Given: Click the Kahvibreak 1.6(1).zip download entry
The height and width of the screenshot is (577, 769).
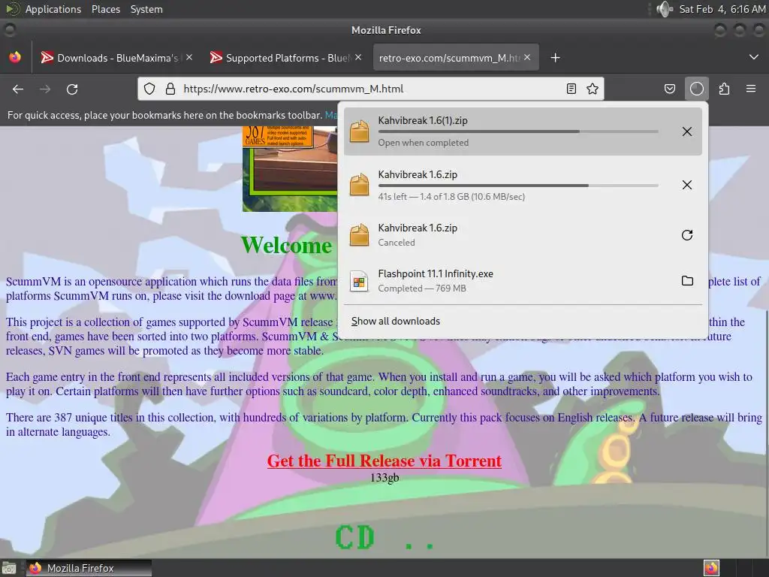Looking at the screenshot, I should coord(523,131).
